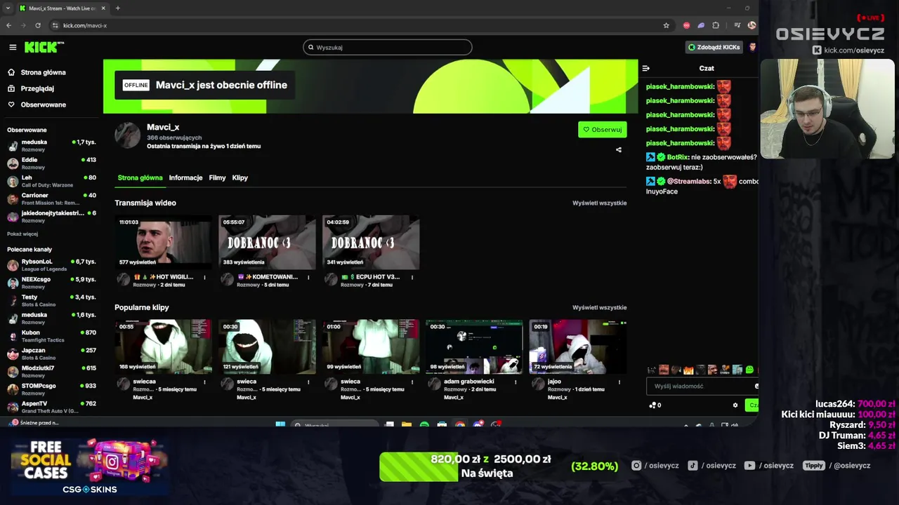Switch to the Filmy tab
This screenshot has height=505, width=899.
click(217, 177)
